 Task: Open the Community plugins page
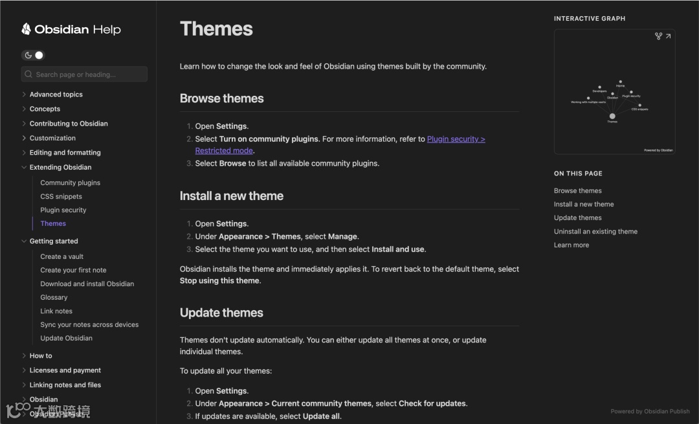(70, 183)
